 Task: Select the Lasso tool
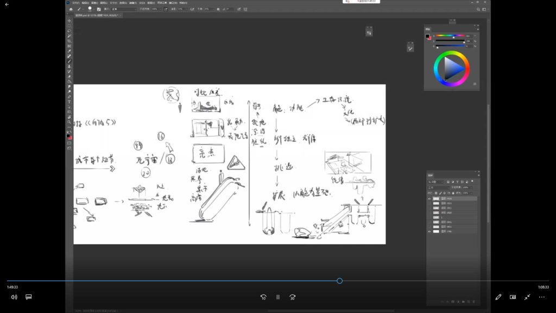69,31
